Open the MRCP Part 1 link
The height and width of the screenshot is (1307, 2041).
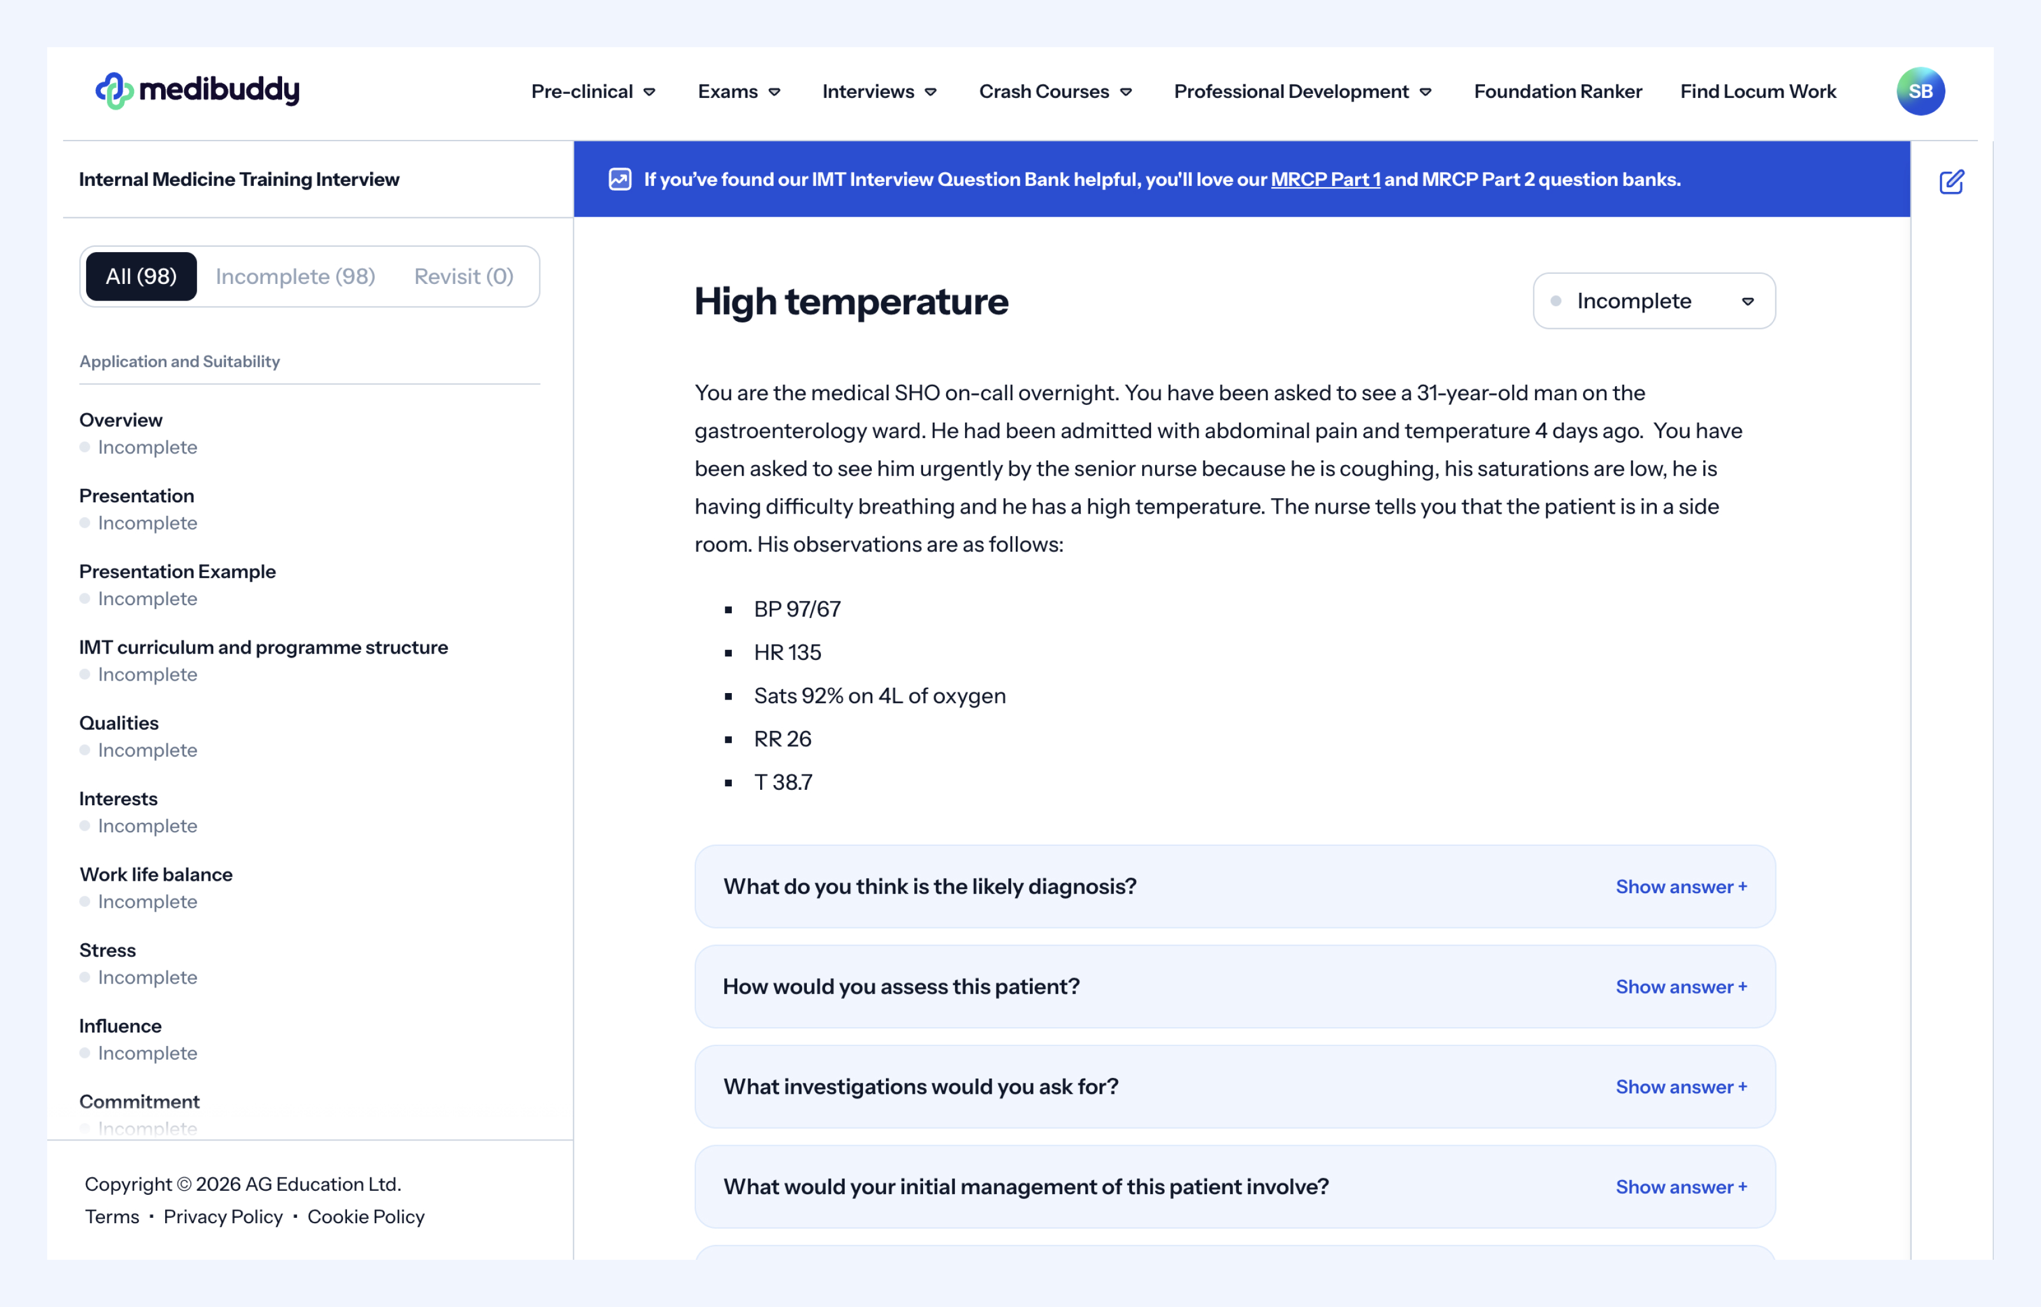tap(1325, 179)
